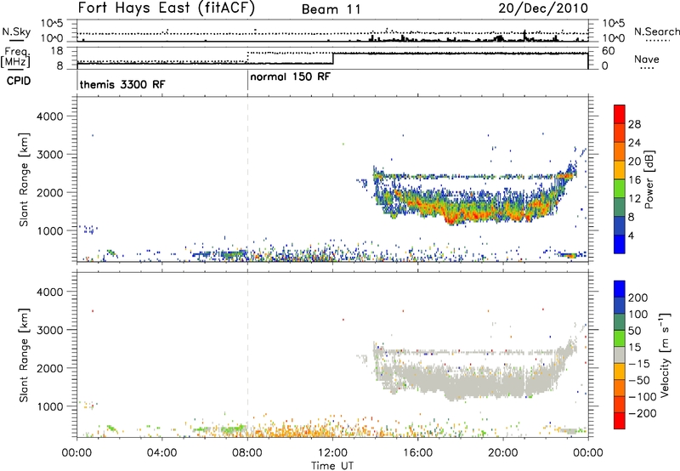
Task: Click the themis 3300 RF annotation
Action: click(122, 84)
